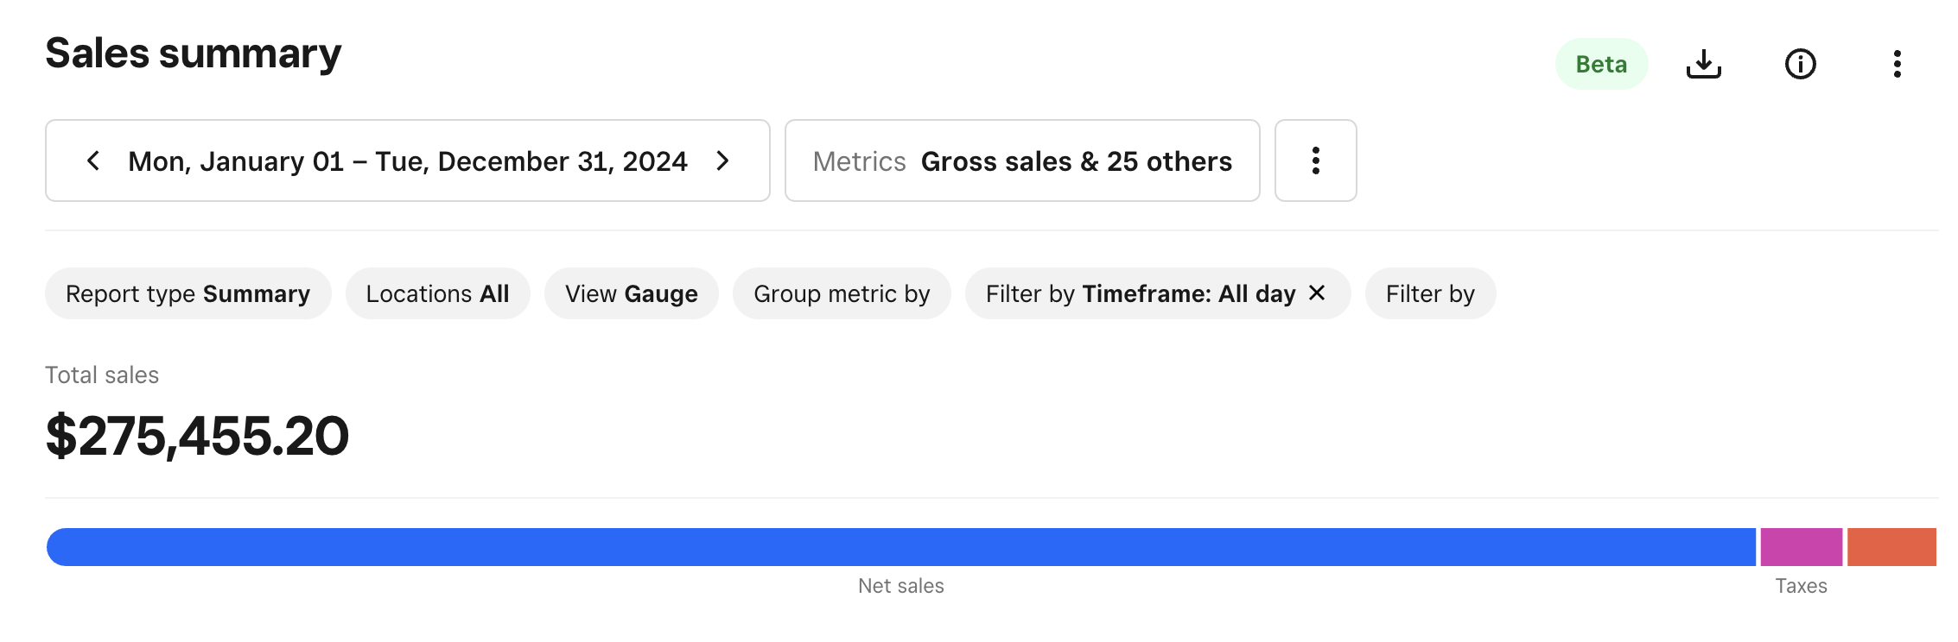Open the date range picker text
Viewport: 1958px width, 642px height.
pyautogui.click(x=407, y=160)
